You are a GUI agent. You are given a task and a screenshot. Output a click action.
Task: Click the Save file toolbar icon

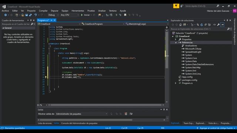27,15
